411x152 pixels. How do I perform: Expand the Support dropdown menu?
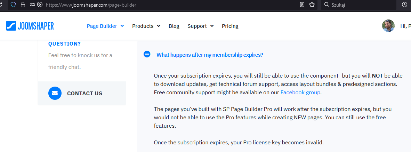click(x=200, y=26)
